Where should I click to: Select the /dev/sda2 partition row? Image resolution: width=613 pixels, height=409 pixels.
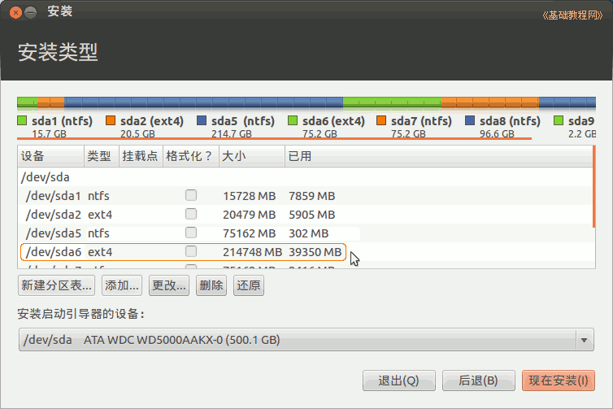(305, 215)
